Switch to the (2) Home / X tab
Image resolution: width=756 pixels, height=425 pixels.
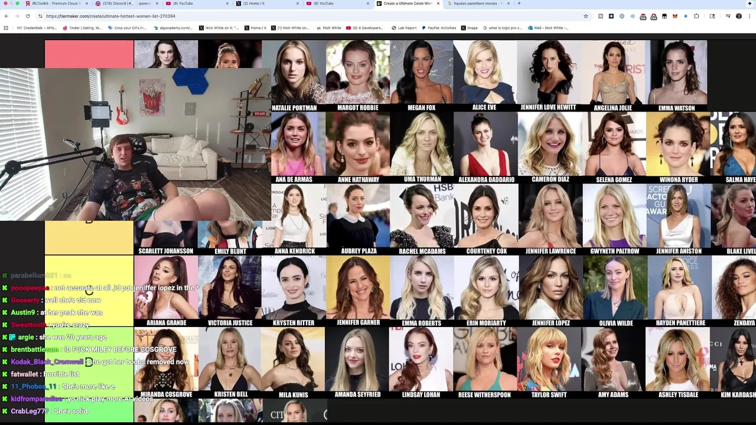pyautogui.click(x=267, y=4)
